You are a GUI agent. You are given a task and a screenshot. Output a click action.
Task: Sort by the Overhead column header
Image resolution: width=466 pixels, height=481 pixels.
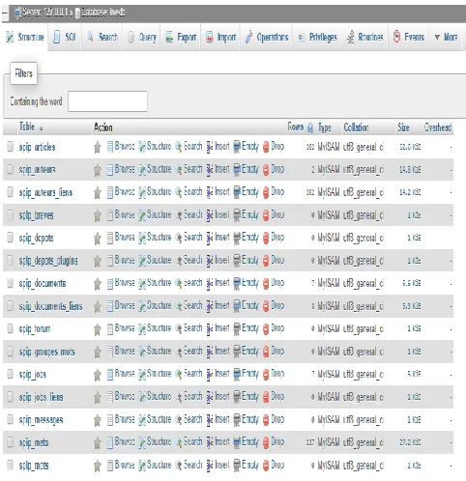438,127
